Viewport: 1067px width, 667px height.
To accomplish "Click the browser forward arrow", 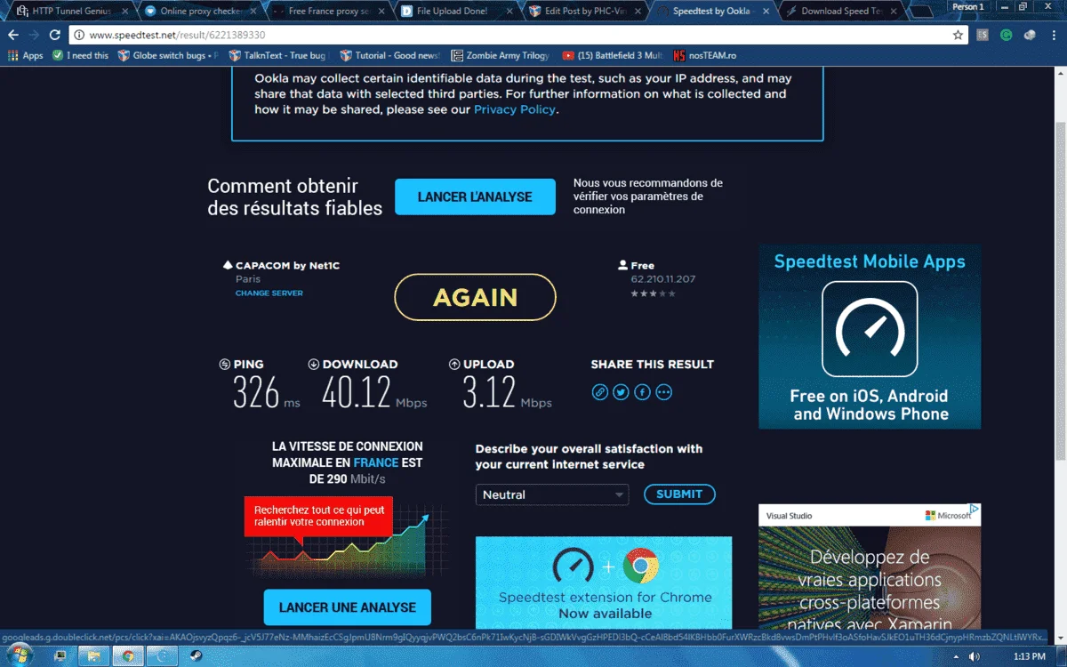I will point(34,35).
